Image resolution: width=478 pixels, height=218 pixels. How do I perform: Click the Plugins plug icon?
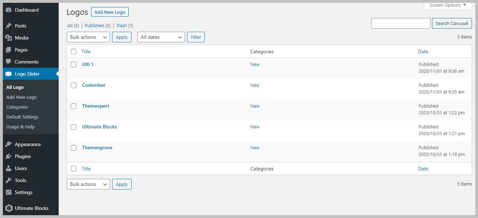coord(9,156)
